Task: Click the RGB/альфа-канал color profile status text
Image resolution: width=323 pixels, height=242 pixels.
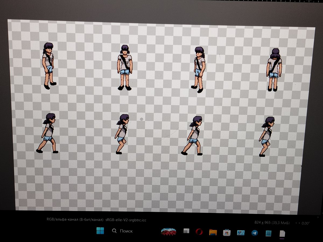Action: click(97, 220)
